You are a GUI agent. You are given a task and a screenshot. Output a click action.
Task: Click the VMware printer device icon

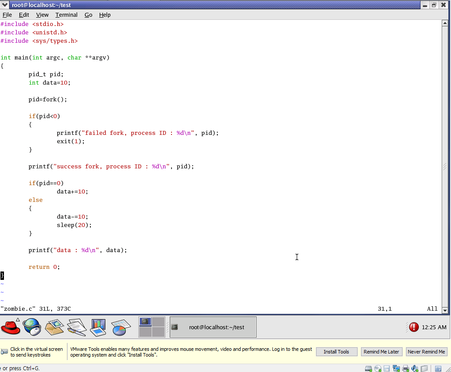(405, 368)
